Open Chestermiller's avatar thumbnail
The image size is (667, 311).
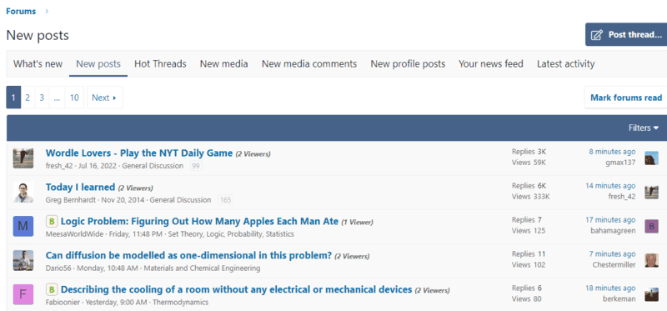click(x=651, y=260)
